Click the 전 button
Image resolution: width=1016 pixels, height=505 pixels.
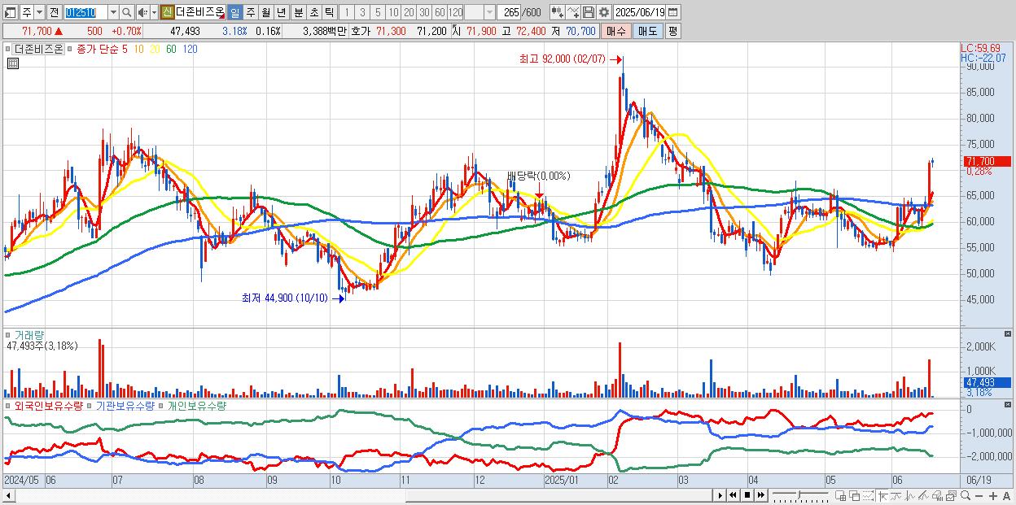[54, 12]
